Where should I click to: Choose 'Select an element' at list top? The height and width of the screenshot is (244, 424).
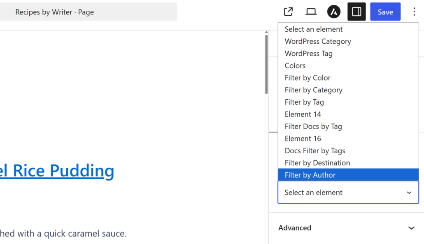point(348,29)
